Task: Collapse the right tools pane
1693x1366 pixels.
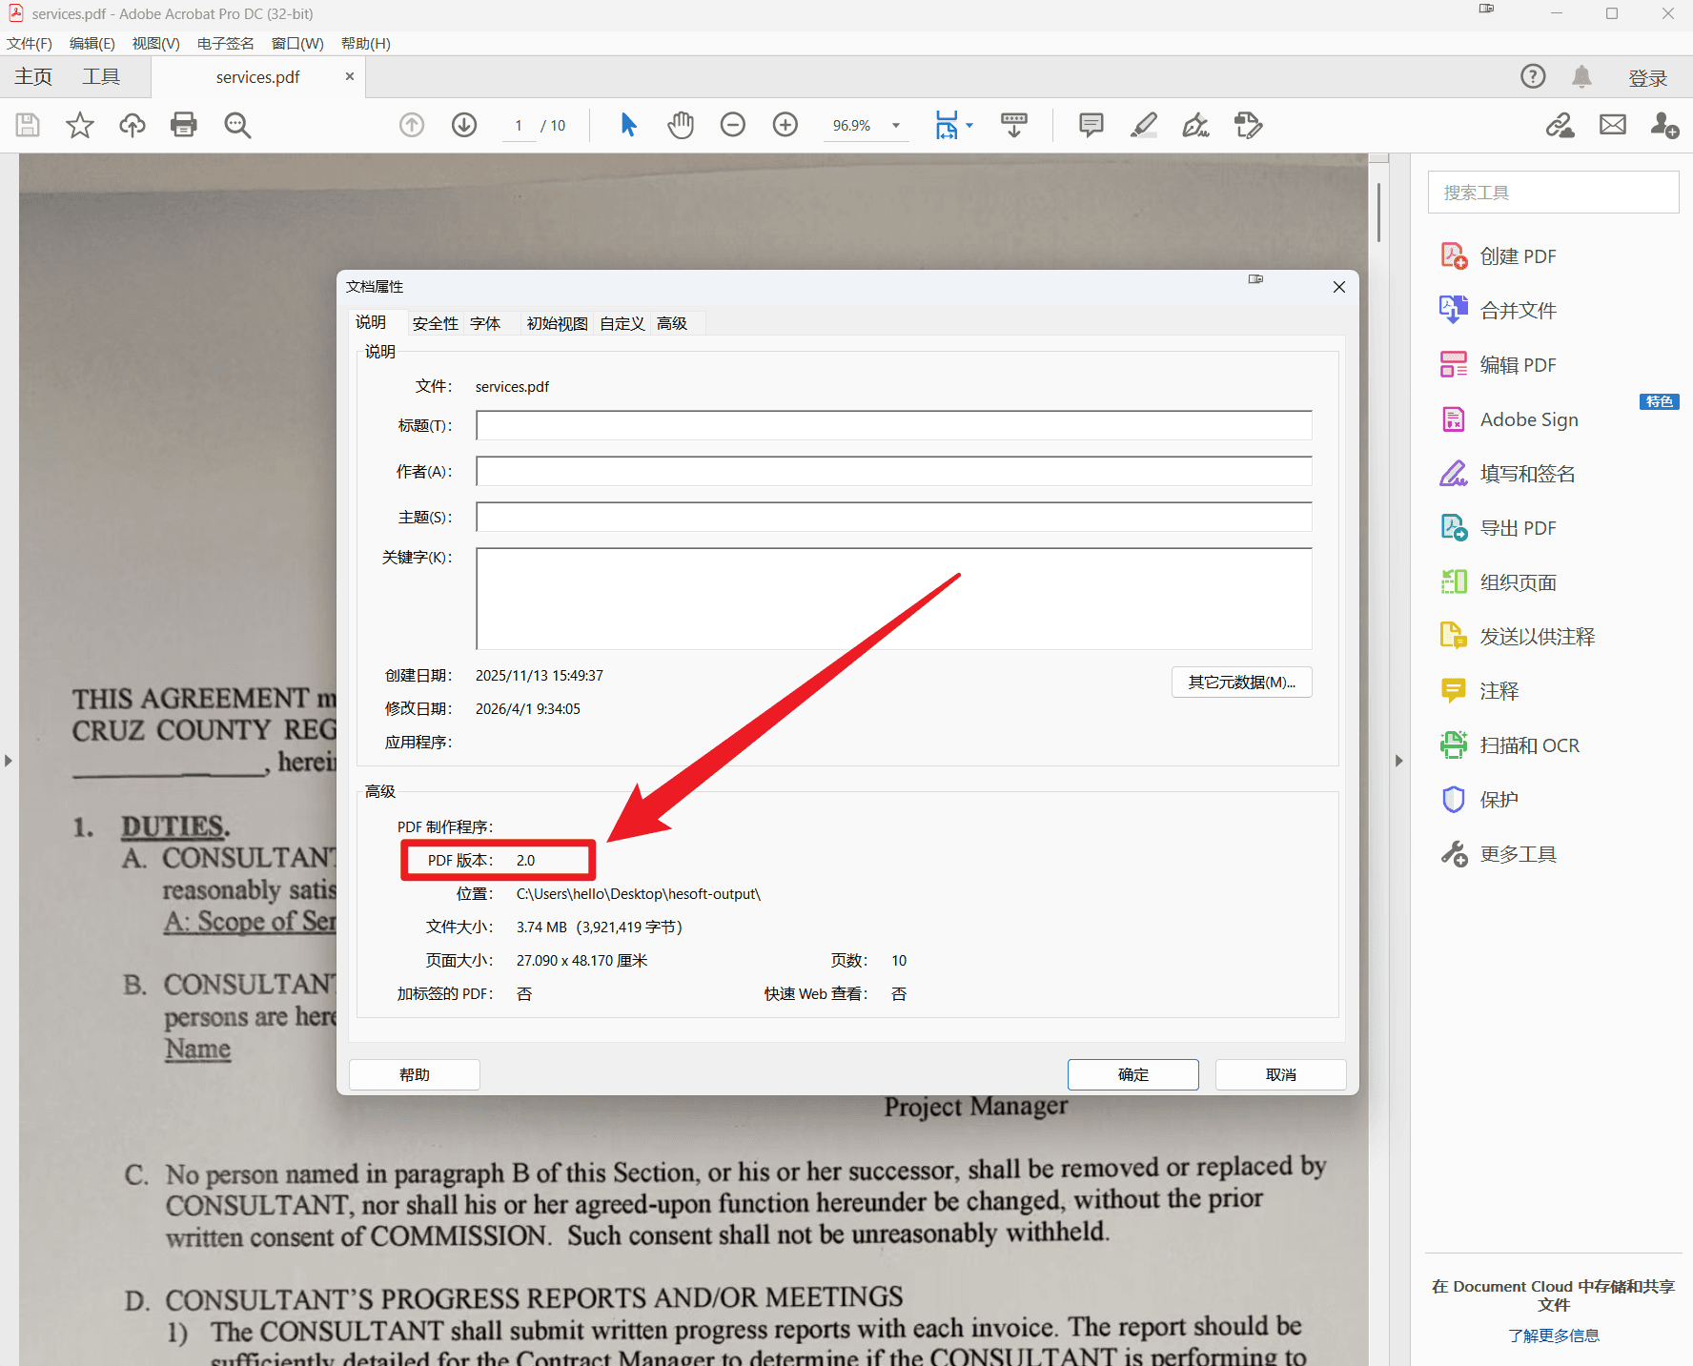Action: (1398, 761)
